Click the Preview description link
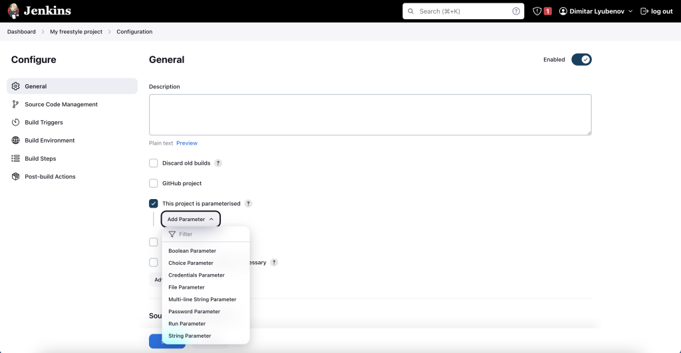Viewport: 681px width, 353px height. pos(187,143)
